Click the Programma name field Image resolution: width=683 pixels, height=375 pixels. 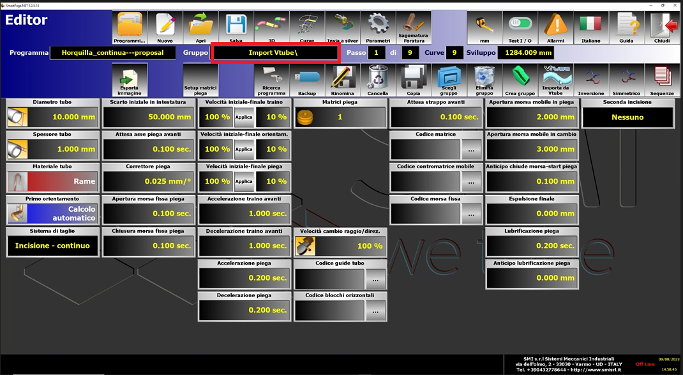click(x=113, y=53)
